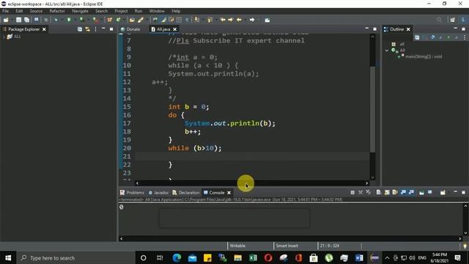Click the Save icon in toolbar
The width and height of the screenshot is (469, 264).
point(18,20)
